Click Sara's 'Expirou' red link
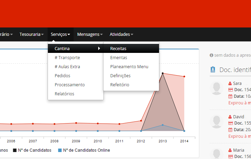The width and height of the screenshot is (251, 159). click(239, 103)
